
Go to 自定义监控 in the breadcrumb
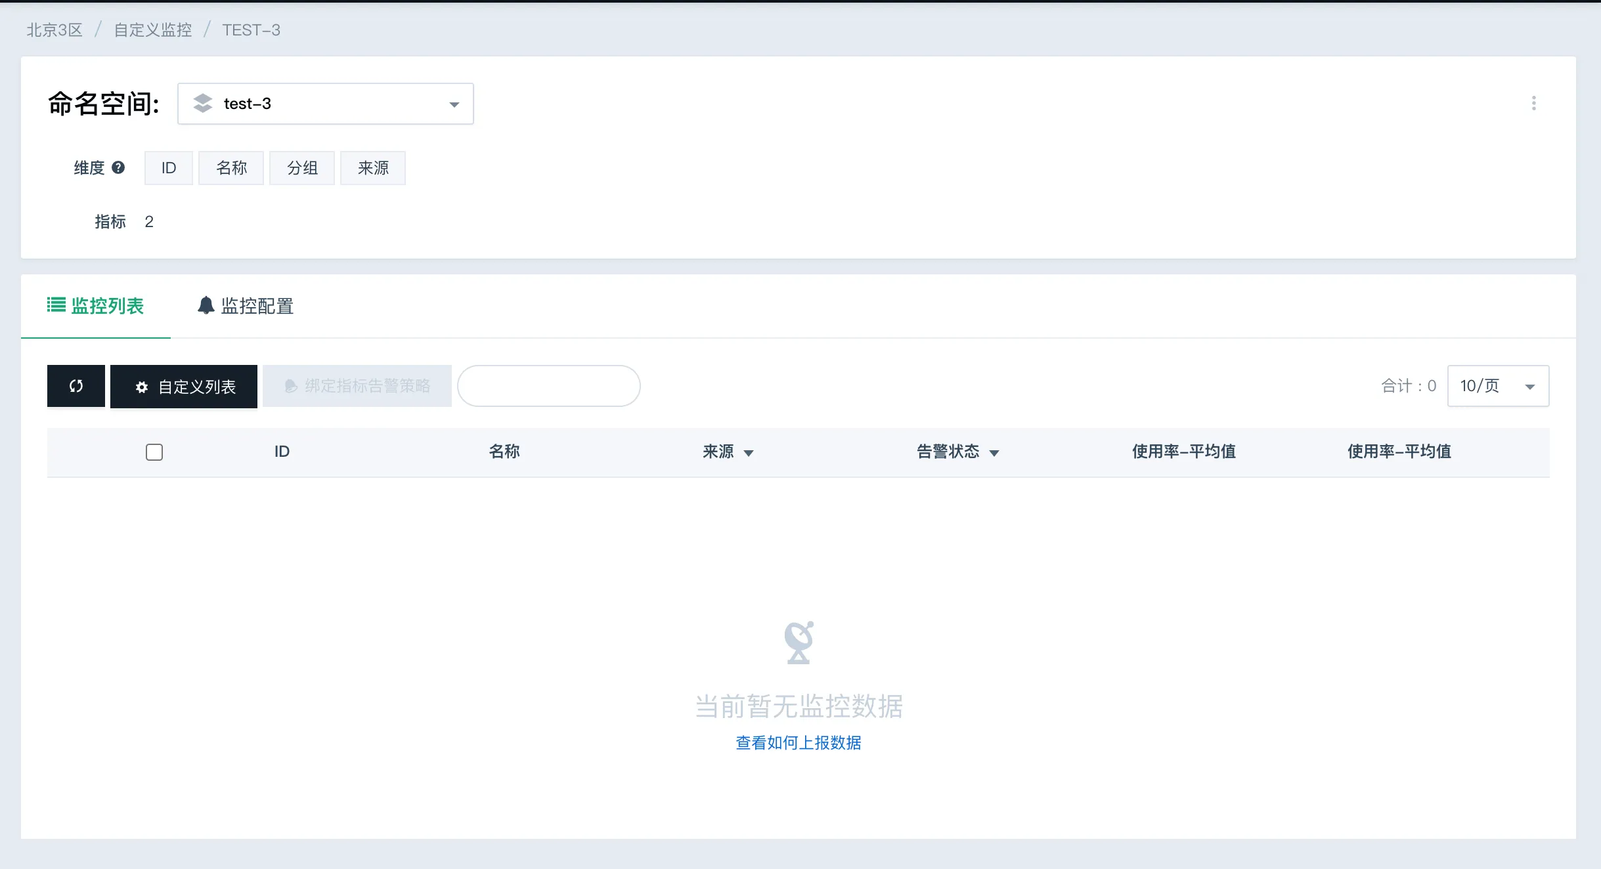[153, 30]
